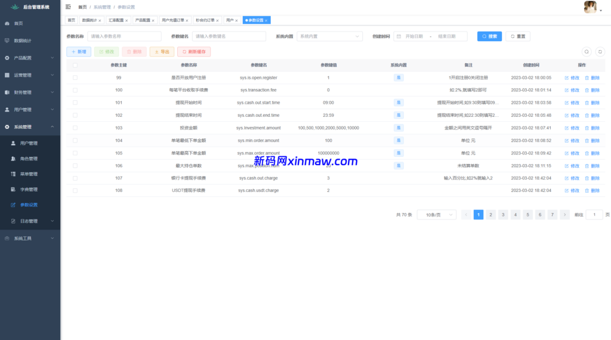The width and height of the screenshot is (611, 340).
Task: Expand the top-level 用户管理 menu chevron
Action: pos(53,109)
